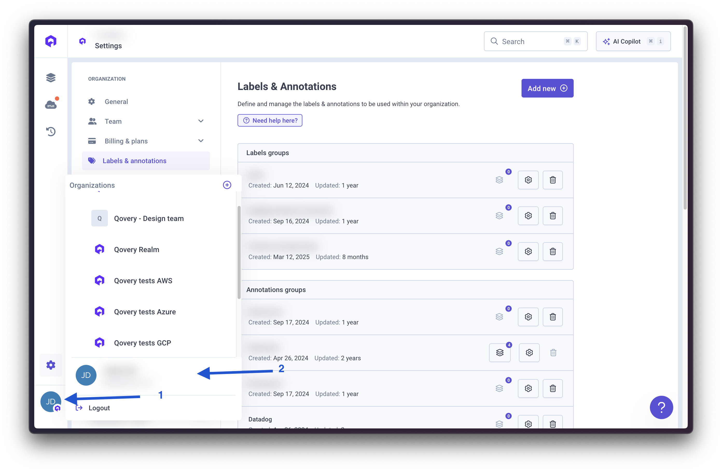Open the help question mark bubble

pyautogui.click(x=661, y=407)
